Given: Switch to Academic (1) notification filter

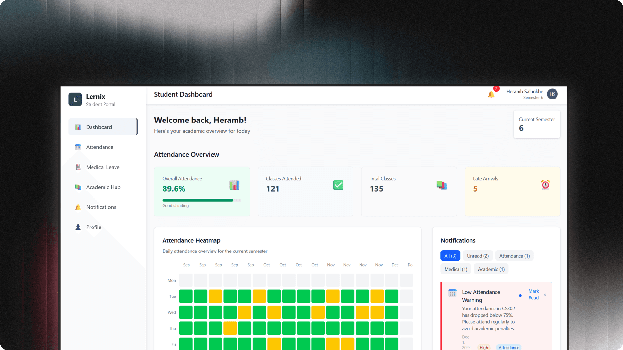Looking at the screenshot, I should click(491, 269).
